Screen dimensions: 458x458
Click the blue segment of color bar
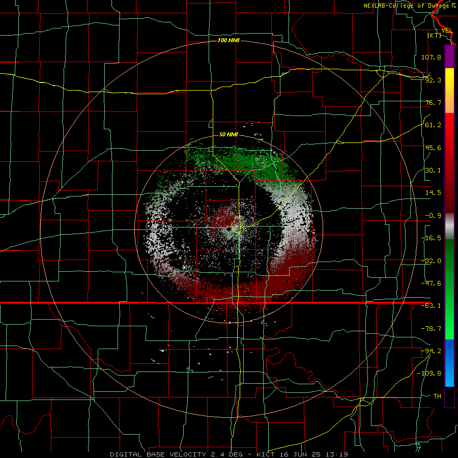pos(449,363)
